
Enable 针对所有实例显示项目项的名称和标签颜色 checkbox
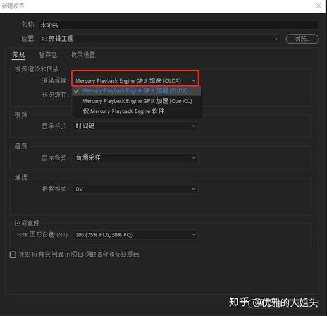click(x=13, y=255)
